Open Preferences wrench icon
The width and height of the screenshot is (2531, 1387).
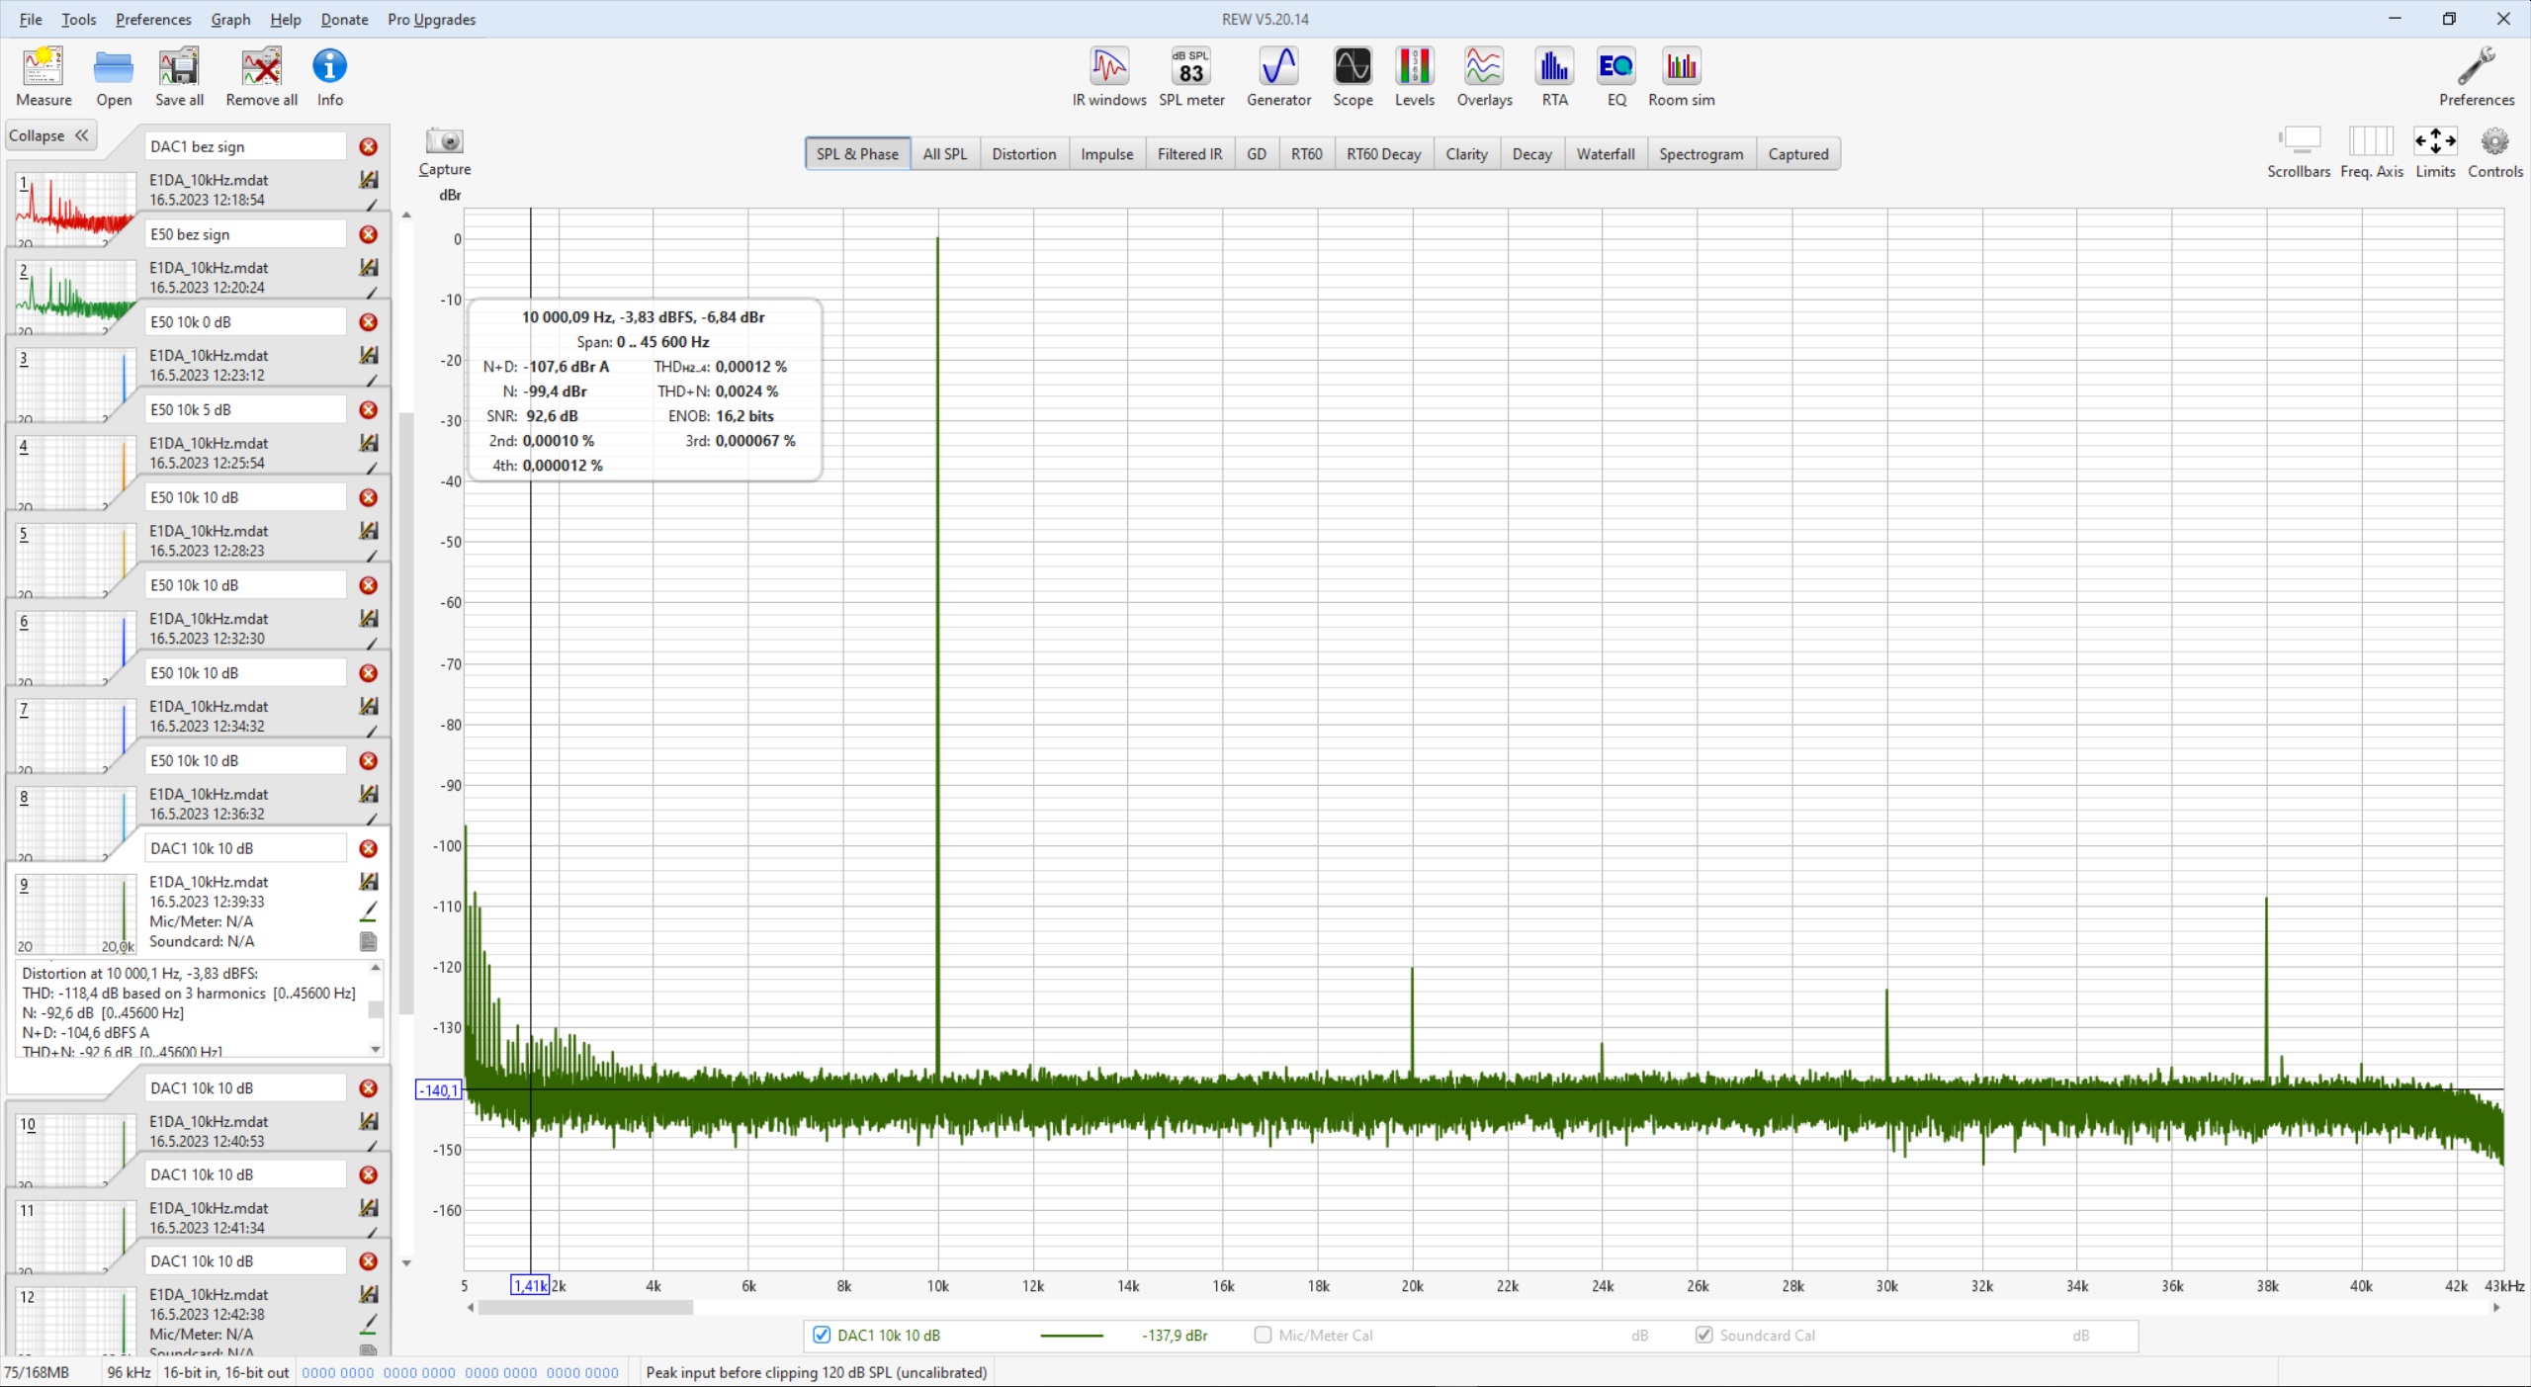[2476, 76]
